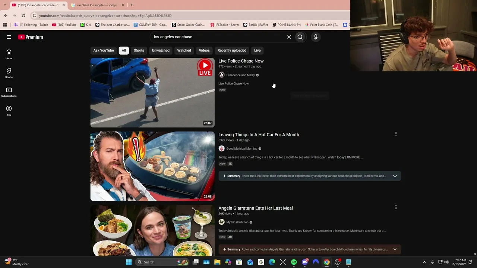Open the Kick bookmark
Image resolution: width=477 pixels, height=268 pixels.
click(x=86, y=25)
